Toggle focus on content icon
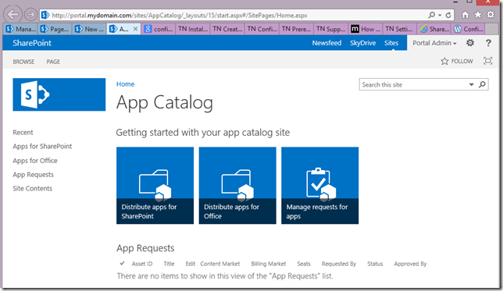 [487, 61]
